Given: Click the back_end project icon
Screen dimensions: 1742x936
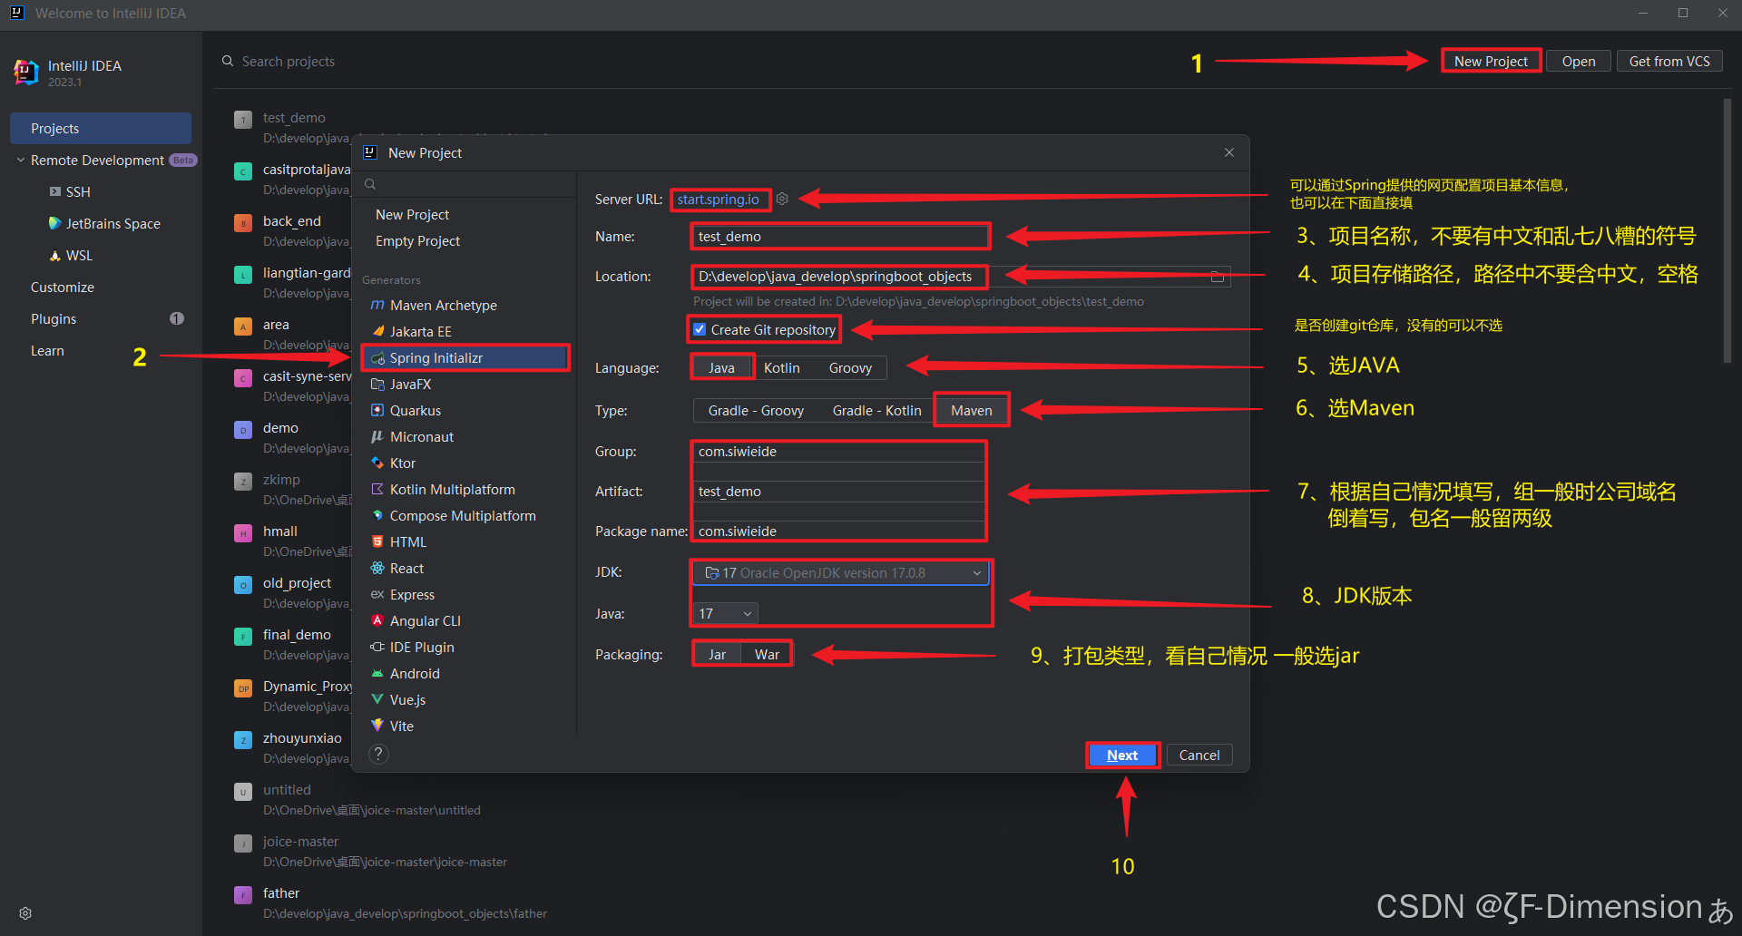Looking at the screenshot, I should pyautogui.click(x=243, y=222).
